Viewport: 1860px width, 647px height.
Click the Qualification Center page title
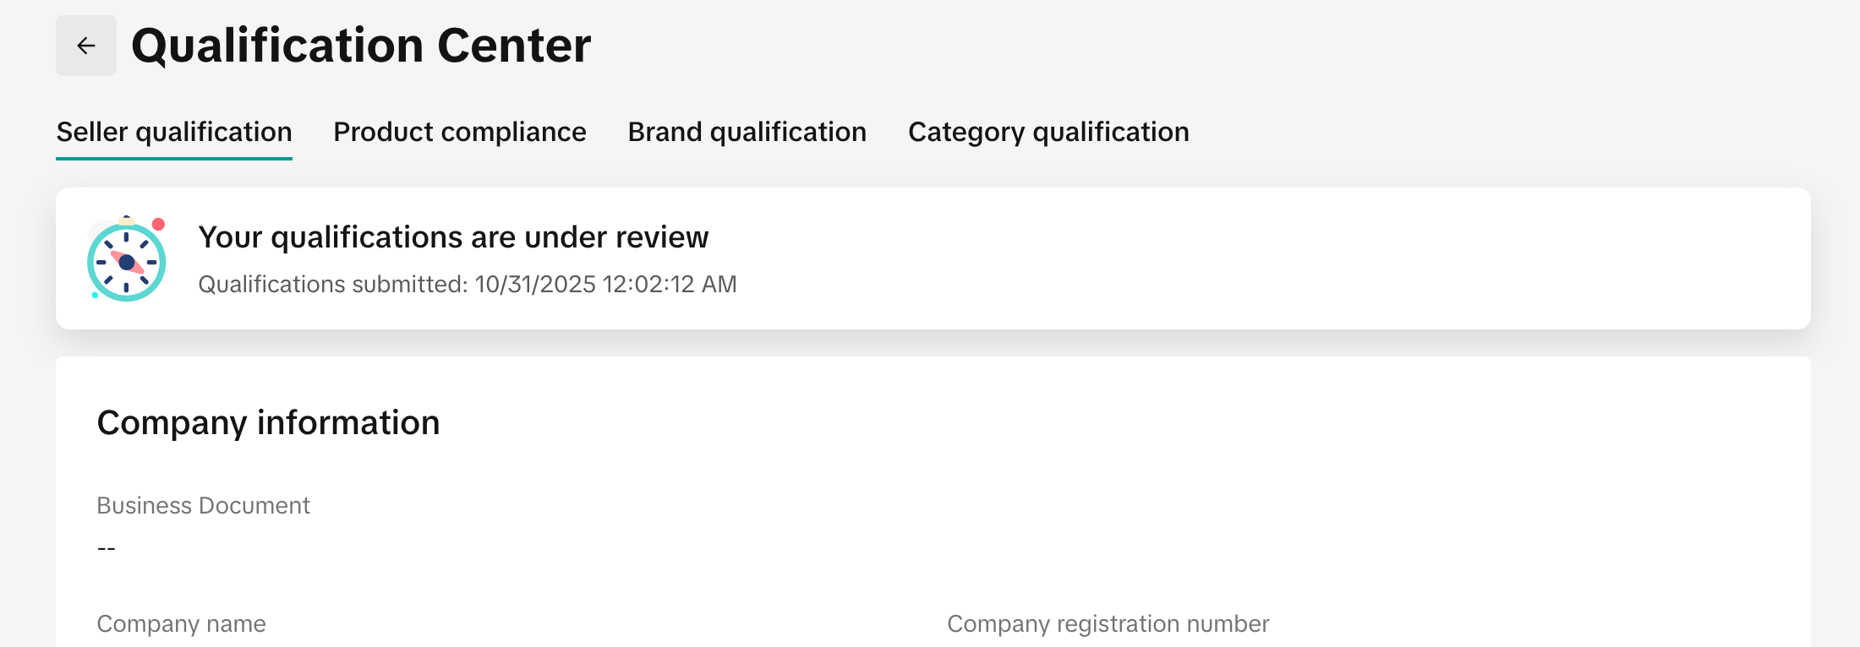click(x=361, y=46)
